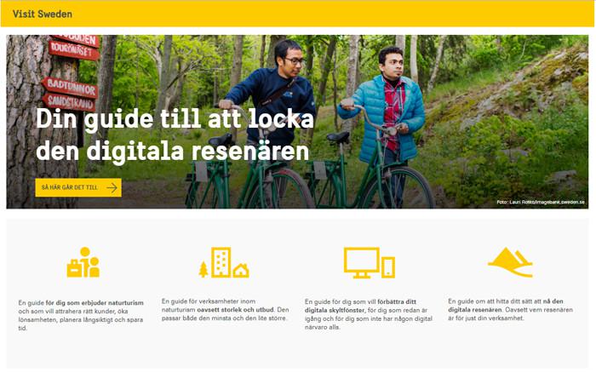Click the red 'Badtunnor' signpost in photo
This screenshot has width=596, height=372.
pos(70,88)
